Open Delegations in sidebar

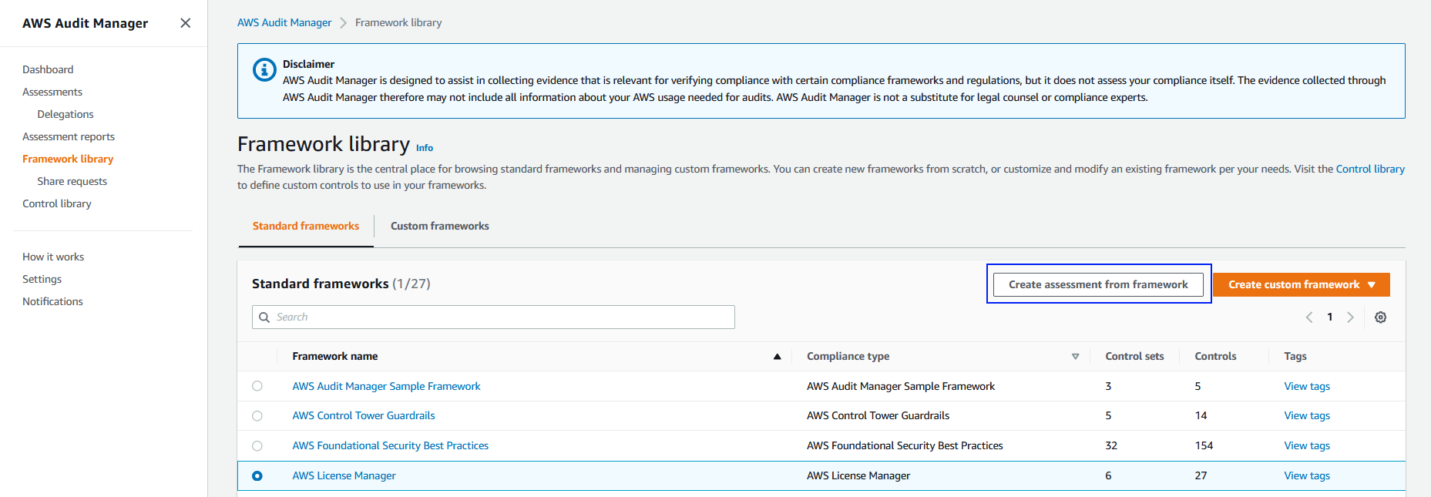coord(66,114)
